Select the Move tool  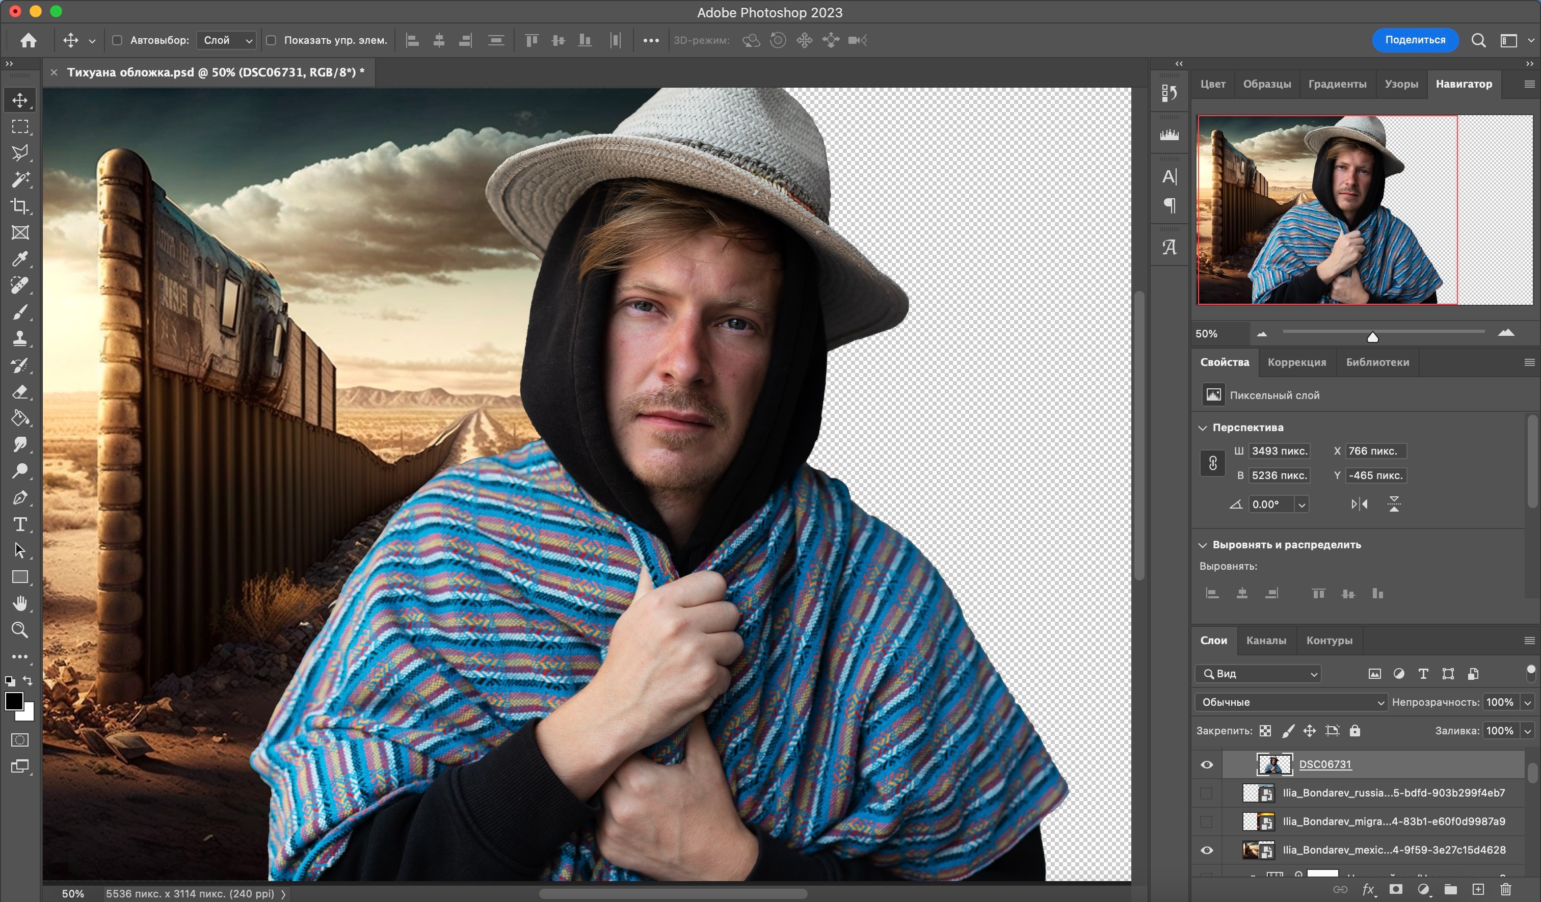[19, 100]
